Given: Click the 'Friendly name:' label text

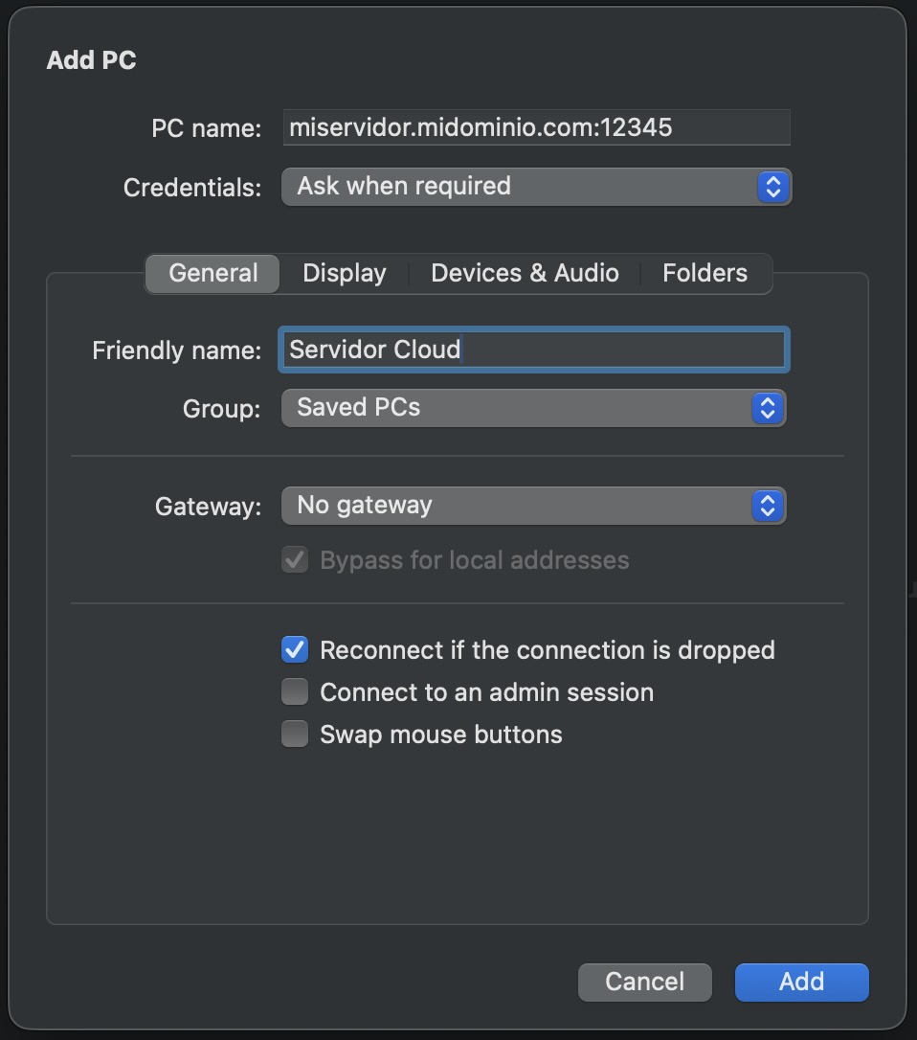Looking at the screenshot, I should tap(176, 350).
